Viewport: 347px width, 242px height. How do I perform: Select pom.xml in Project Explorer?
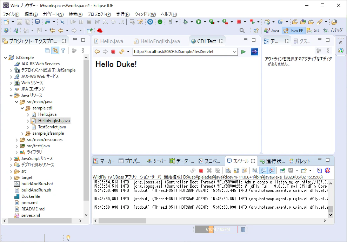click(29, 203)
